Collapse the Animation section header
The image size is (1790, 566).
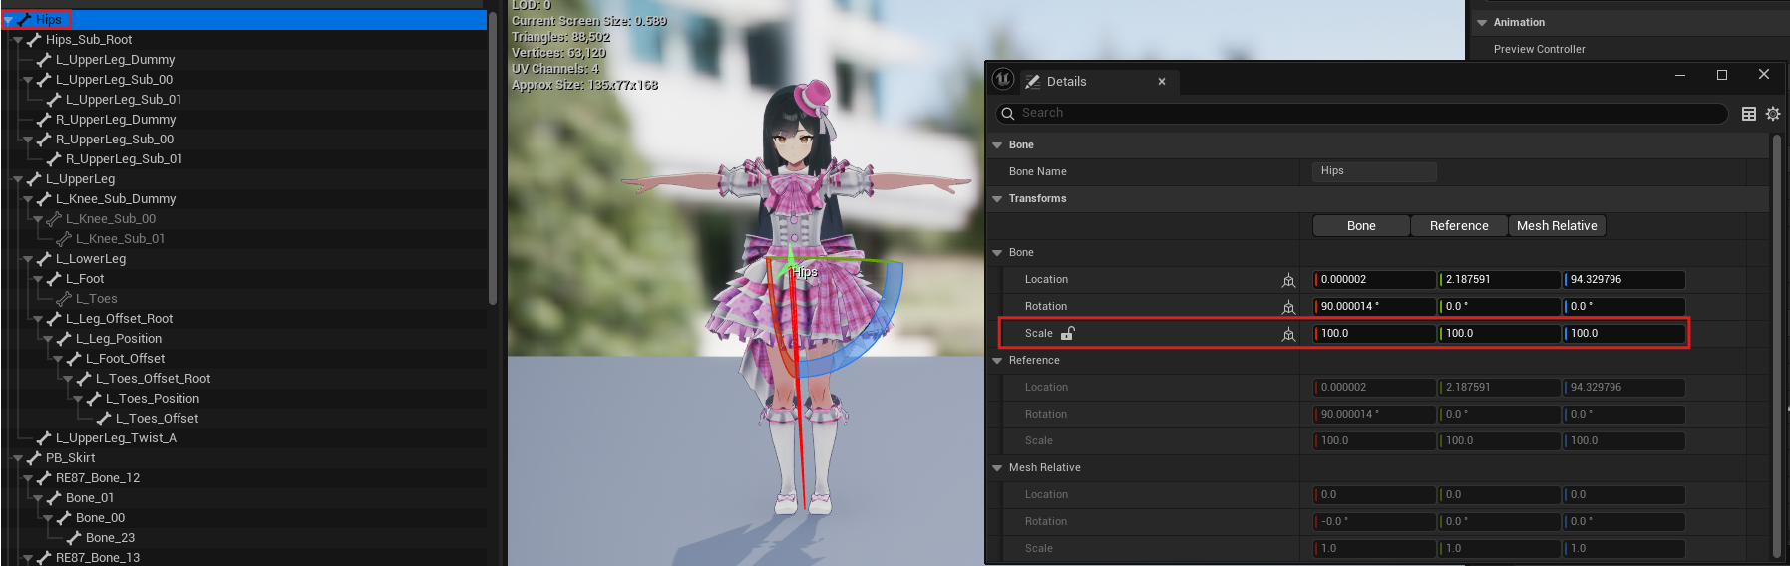point(1482,22)
